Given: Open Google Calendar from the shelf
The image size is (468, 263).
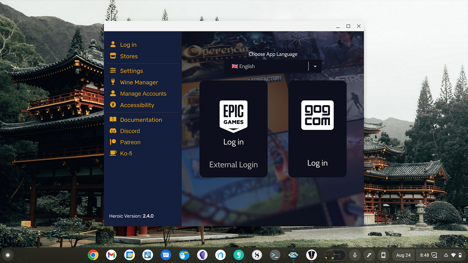Looking at the screenshot, I should 129,255.
